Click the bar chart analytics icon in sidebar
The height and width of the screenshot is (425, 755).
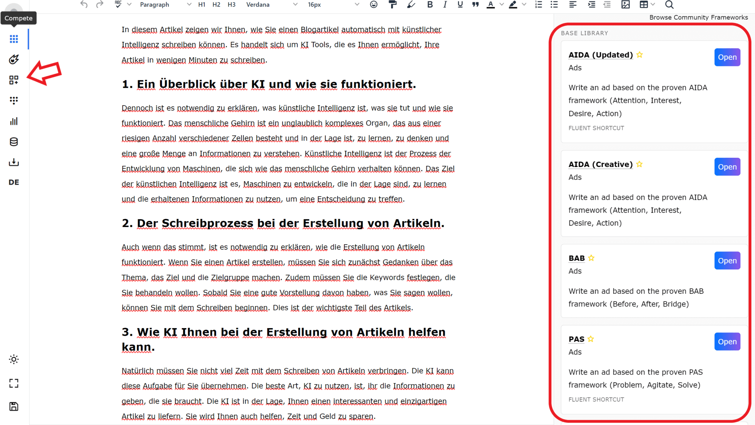[x=14, y=121]
